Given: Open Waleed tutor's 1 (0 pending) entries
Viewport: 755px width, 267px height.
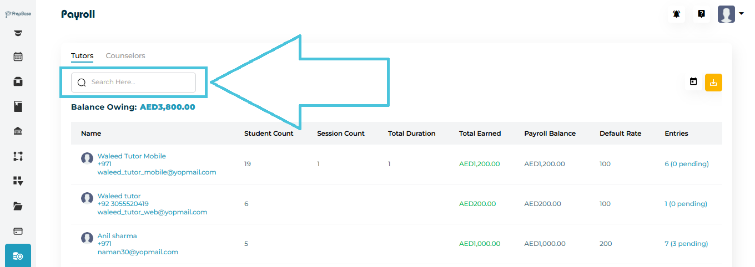Looking at the screenshot, I should [x=686, y=204].
